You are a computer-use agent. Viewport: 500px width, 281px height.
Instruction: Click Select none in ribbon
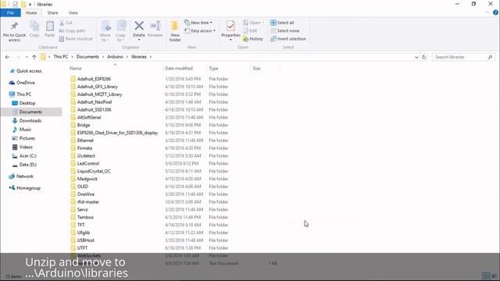point(284,31)
